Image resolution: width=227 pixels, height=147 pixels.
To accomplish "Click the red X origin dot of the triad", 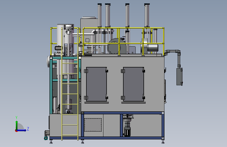I will click(x=16, y=131).
